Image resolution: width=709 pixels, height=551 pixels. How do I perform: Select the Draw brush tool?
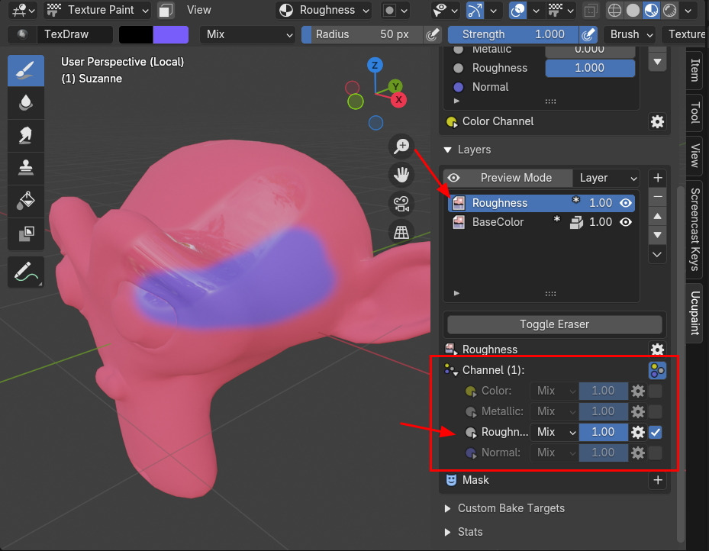tap(26, 70)
